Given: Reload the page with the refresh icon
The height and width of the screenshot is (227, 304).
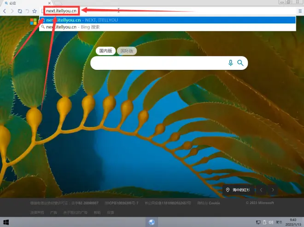Looking at the screenshot, I should [x=20, y=11].
